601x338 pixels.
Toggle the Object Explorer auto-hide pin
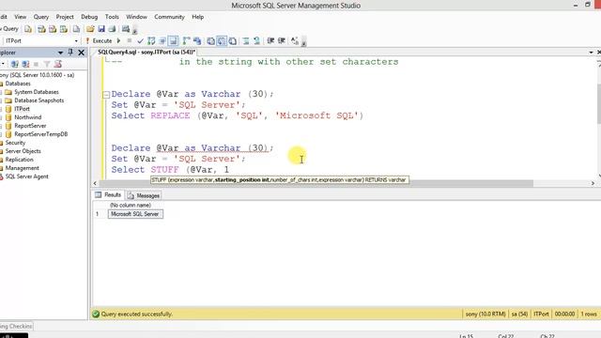click(x=70, y=53)
